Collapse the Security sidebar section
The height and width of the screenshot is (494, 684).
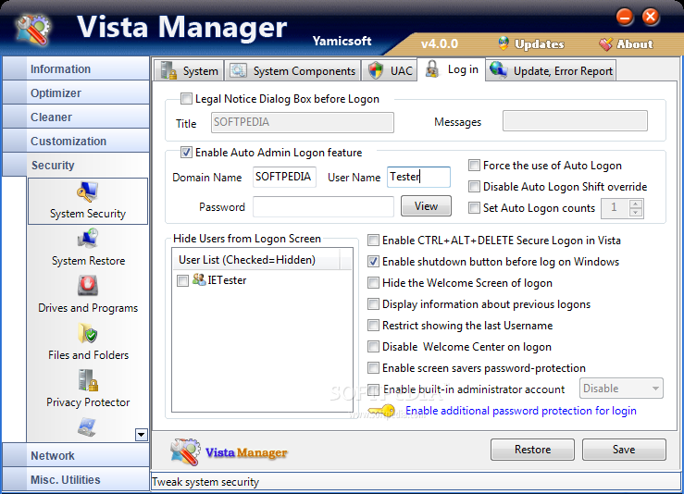tap(76, 165)
